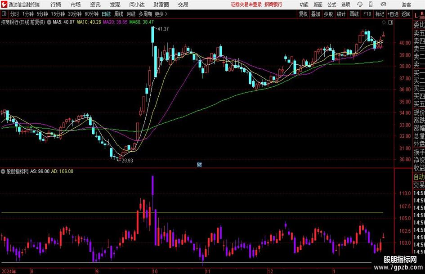Open the 公式 menu
Viewport: 425px width, 274px height.
(x=332, y=4)
